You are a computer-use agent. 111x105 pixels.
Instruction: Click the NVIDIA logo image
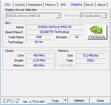[97, 32]
